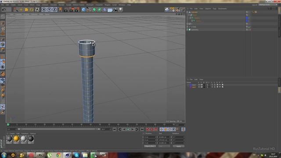281x158 pixels.
Task: Open Skype from the taskbar
Action: click(x=76, y=155)
